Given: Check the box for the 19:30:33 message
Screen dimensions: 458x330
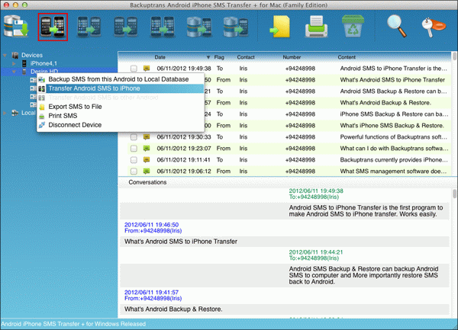Looking at the screenshot, I should (x=134, y=137).
